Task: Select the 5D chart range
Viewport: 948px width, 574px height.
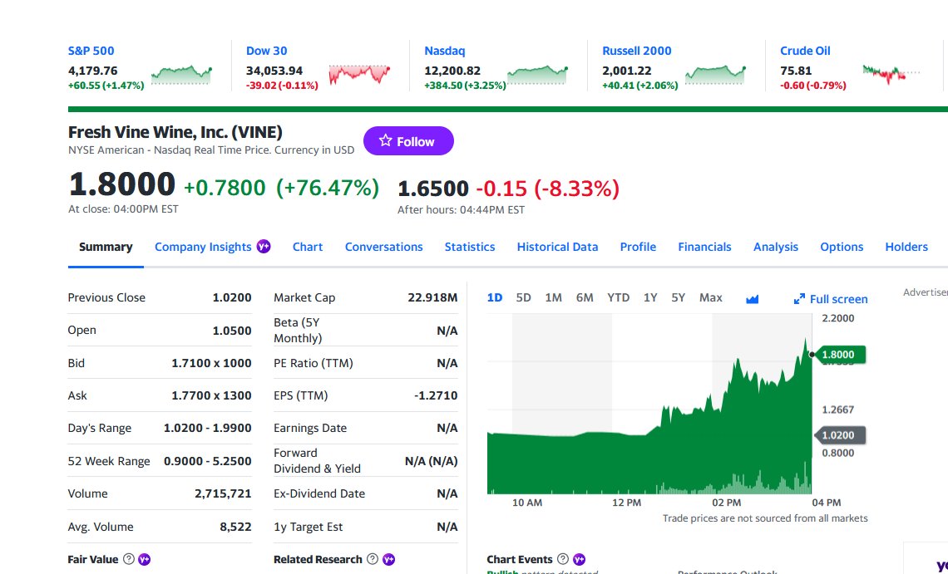Action: [524, 297]
